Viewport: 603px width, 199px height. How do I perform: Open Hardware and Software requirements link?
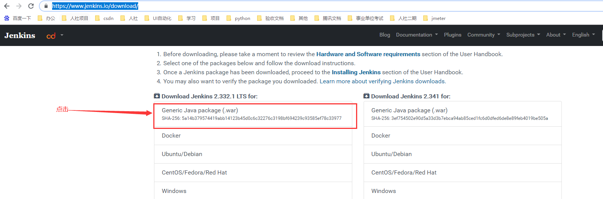(x=368, y=54)
